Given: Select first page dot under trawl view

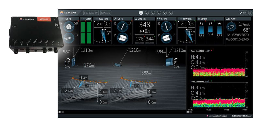Looking at the screenshot, I should pyautogui.click(x=60, y=112).
